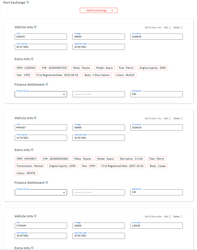Click the info icon beside Part Exchange heading
The image size is (197, 250).
pos(28,2)
